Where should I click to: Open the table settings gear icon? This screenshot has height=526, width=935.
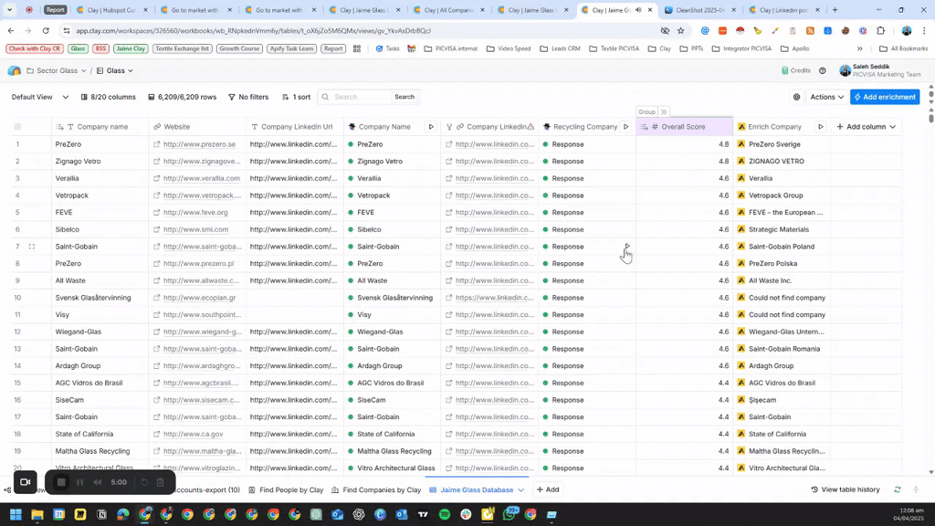pos(796,97)
